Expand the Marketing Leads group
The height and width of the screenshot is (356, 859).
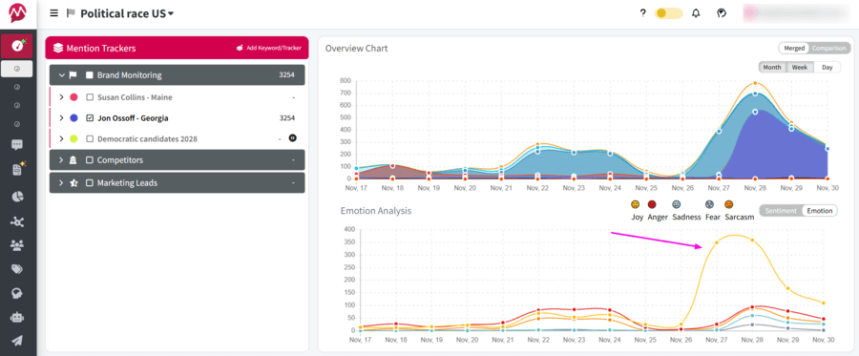coord(61,183)
